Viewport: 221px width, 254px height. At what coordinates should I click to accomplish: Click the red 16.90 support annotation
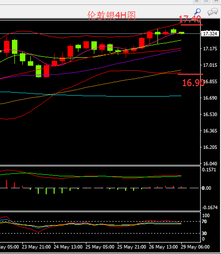(x=193, y=83)
